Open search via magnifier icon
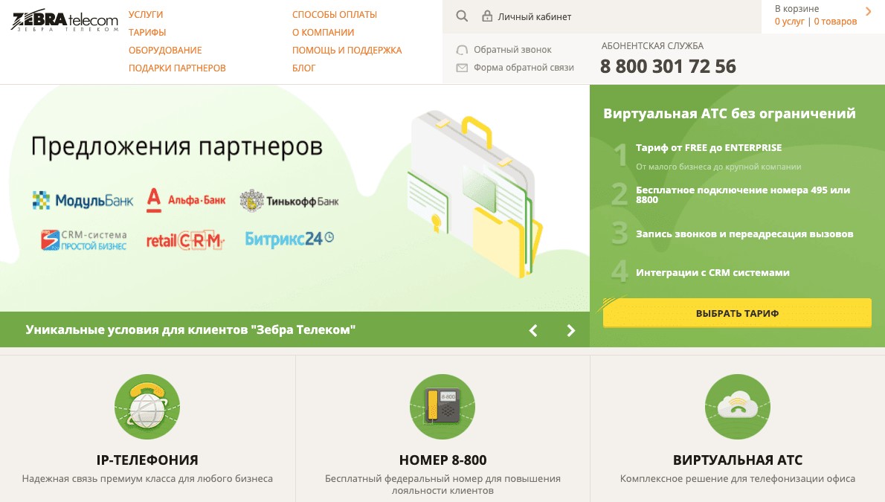Screen dimensions: 885x502 click(462, 16)
